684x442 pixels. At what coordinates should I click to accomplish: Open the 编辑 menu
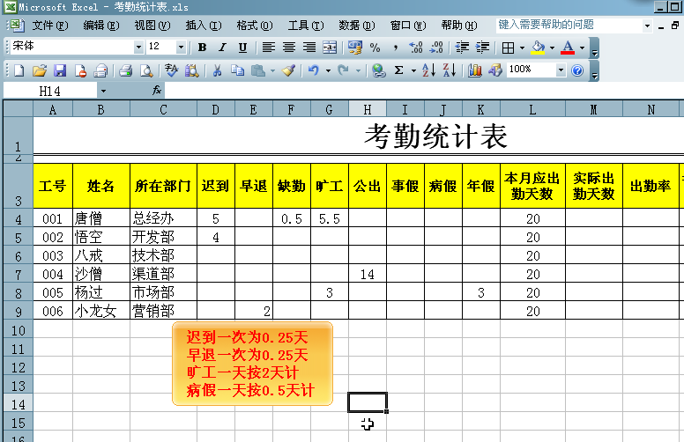pyautogui.click(x=101, y=26)
